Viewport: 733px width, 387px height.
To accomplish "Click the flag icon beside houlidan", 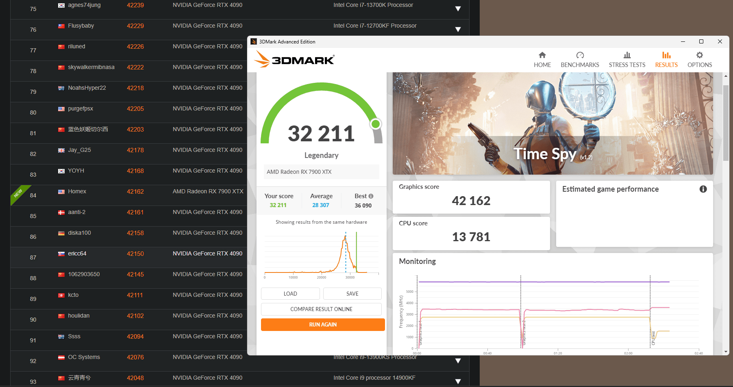I will 61,316.
